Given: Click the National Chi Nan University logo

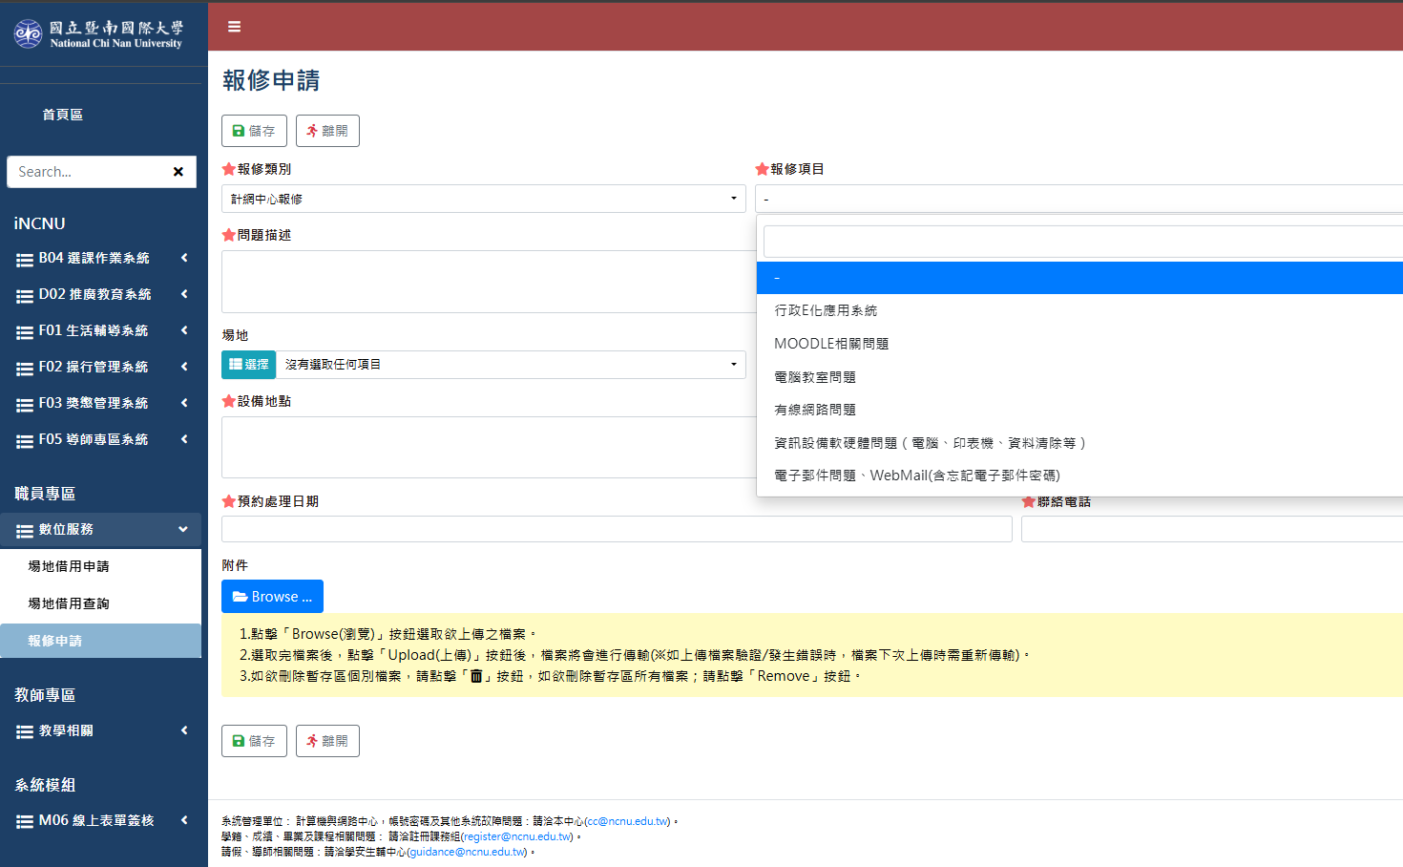Looking at the screenshot, I should [101, 32].
